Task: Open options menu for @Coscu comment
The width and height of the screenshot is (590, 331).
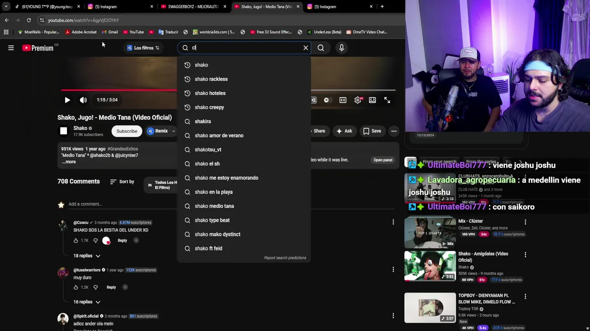Action: point(393,222)
